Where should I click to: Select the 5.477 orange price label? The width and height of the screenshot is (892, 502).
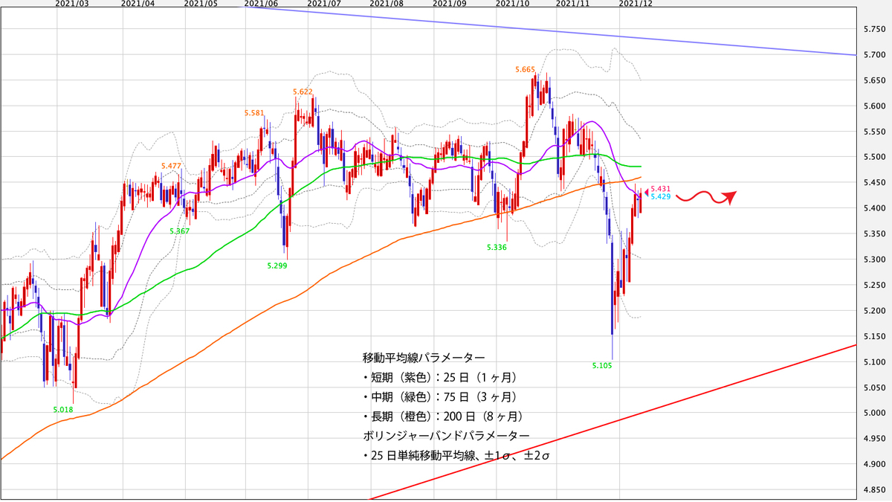(172, 166)
